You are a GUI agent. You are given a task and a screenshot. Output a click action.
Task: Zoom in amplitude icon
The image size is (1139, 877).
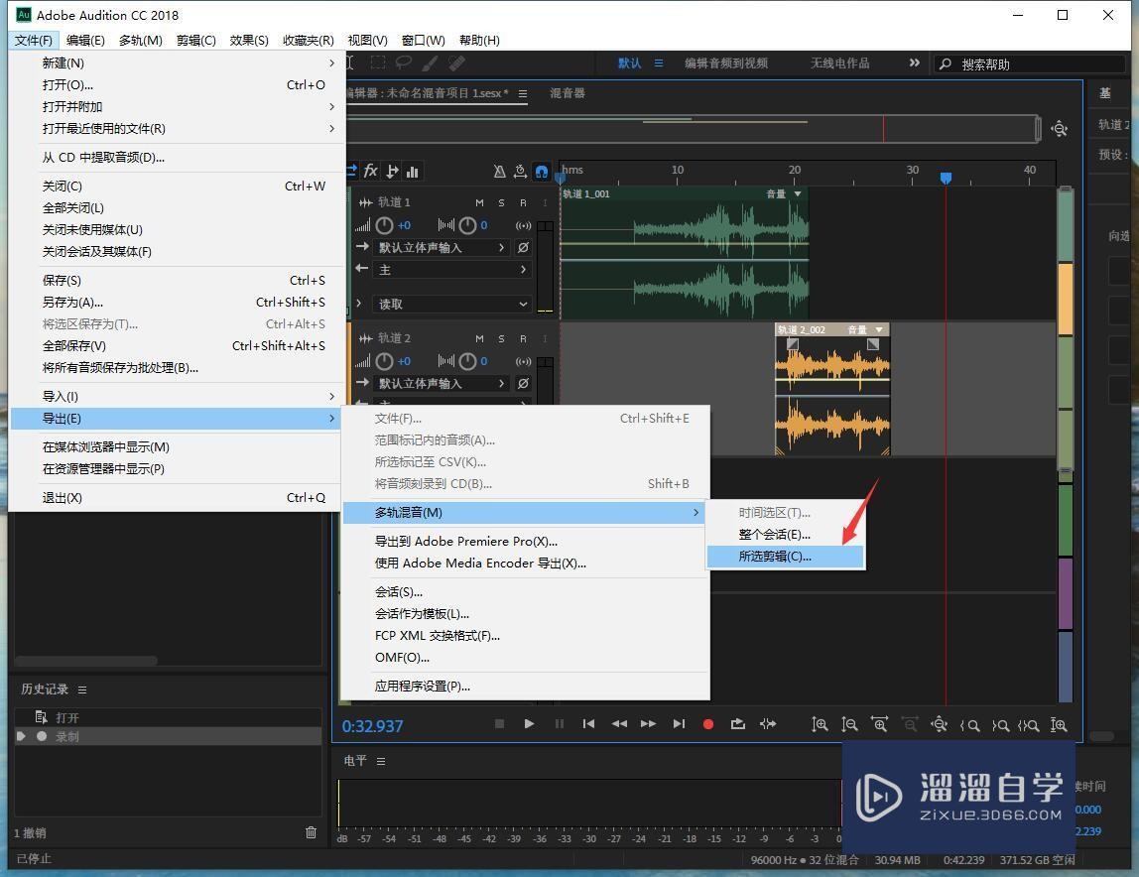(x=820, y=724)
